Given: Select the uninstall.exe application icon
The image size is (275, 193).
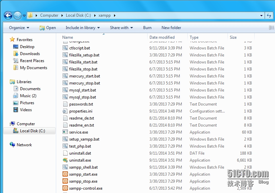Looking at the screenshot, I should coord(65,160).
